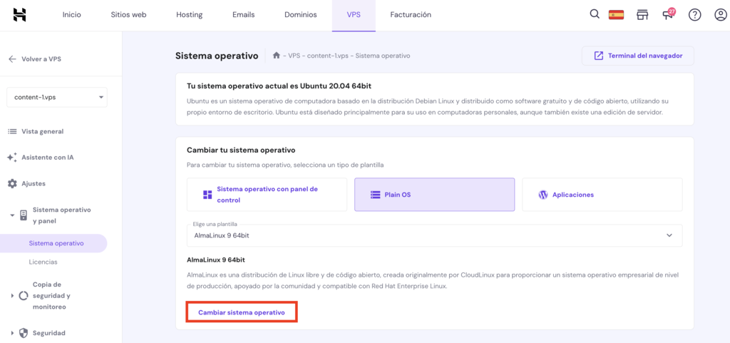Switch to the Hosting tab
This screenshot has width=730, height=343.
pos(189,15)
